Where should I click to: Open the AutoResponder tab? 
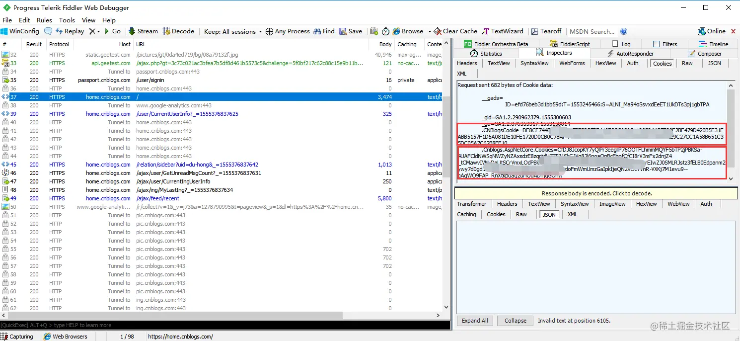630,53
